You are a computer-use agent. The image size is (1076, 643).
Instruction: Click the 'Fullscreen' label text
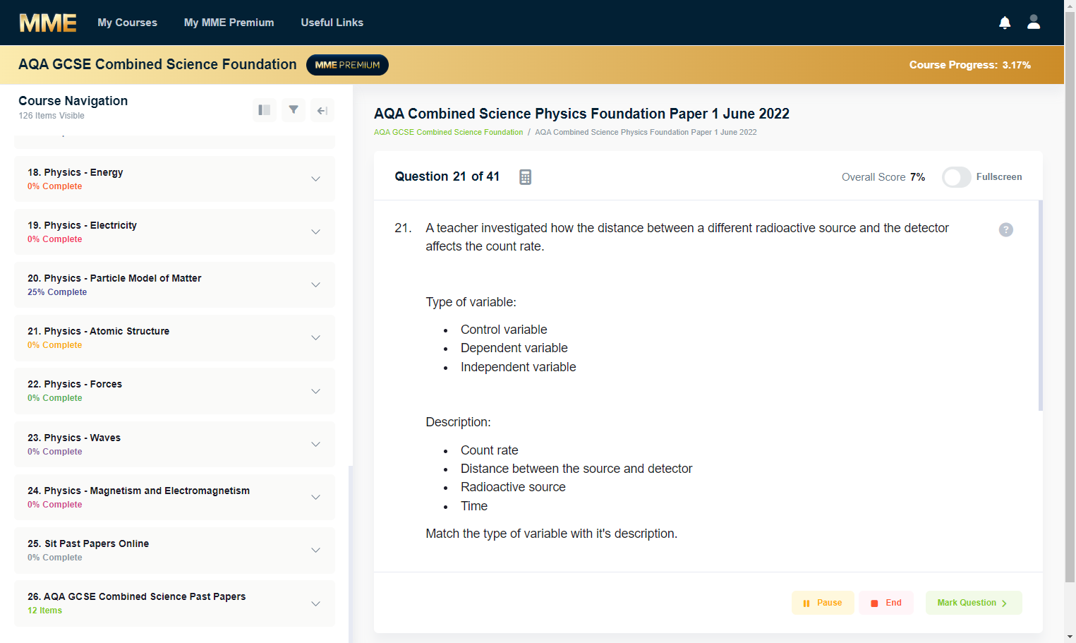999,177
